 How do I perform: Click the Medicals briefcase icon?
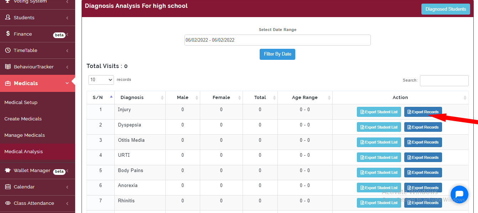pyautogui.click(x=8, y=83)
